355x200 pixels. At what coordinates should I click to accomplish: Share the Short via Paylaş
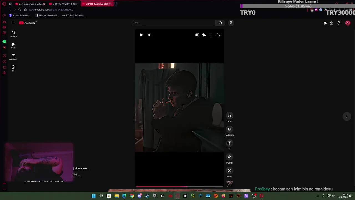[x=229, y=157]
